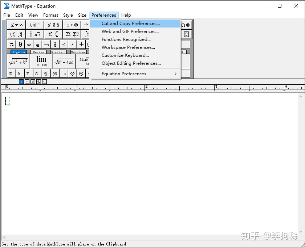Open the embellishments palette

pos(53,25)
